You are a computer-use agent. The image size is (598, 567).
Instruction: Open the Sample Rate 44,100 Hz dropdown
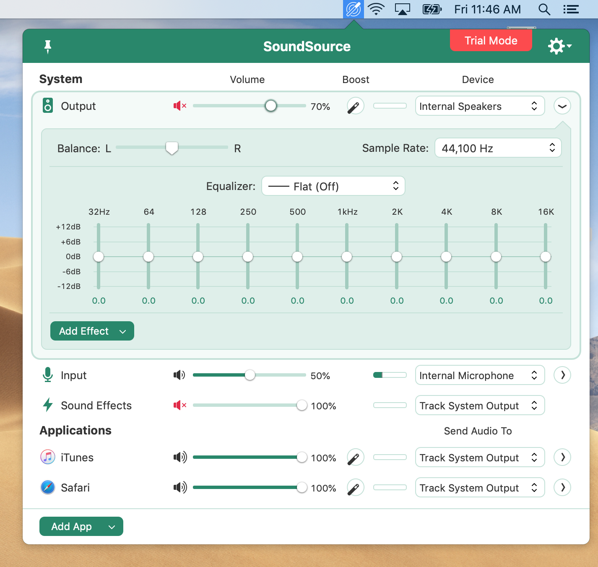[498, 148]
